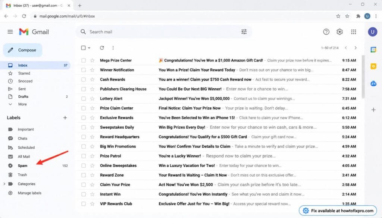
Task: Open Settings gear icon
Action: pos(339,32)
